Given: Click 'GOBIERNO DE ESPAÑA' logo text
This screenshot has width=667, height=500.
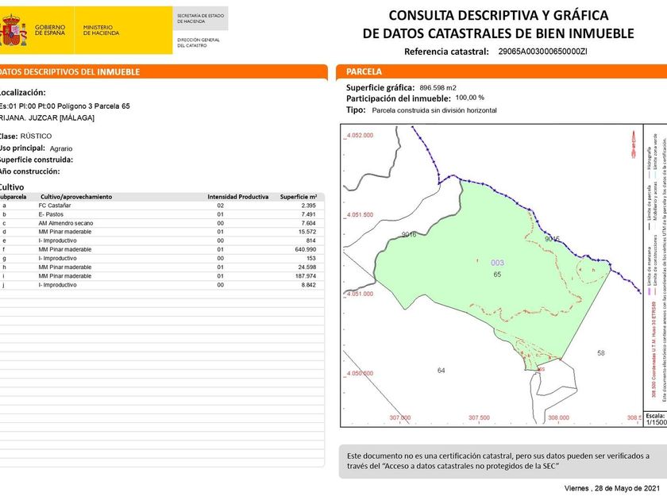Looking at the screenshot, I should 50,30.
